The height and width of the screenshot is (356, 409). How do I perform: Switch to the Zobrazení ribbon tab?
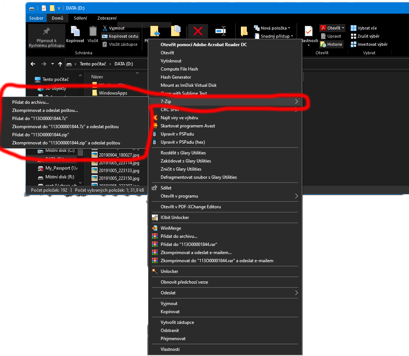coord(107,18)
